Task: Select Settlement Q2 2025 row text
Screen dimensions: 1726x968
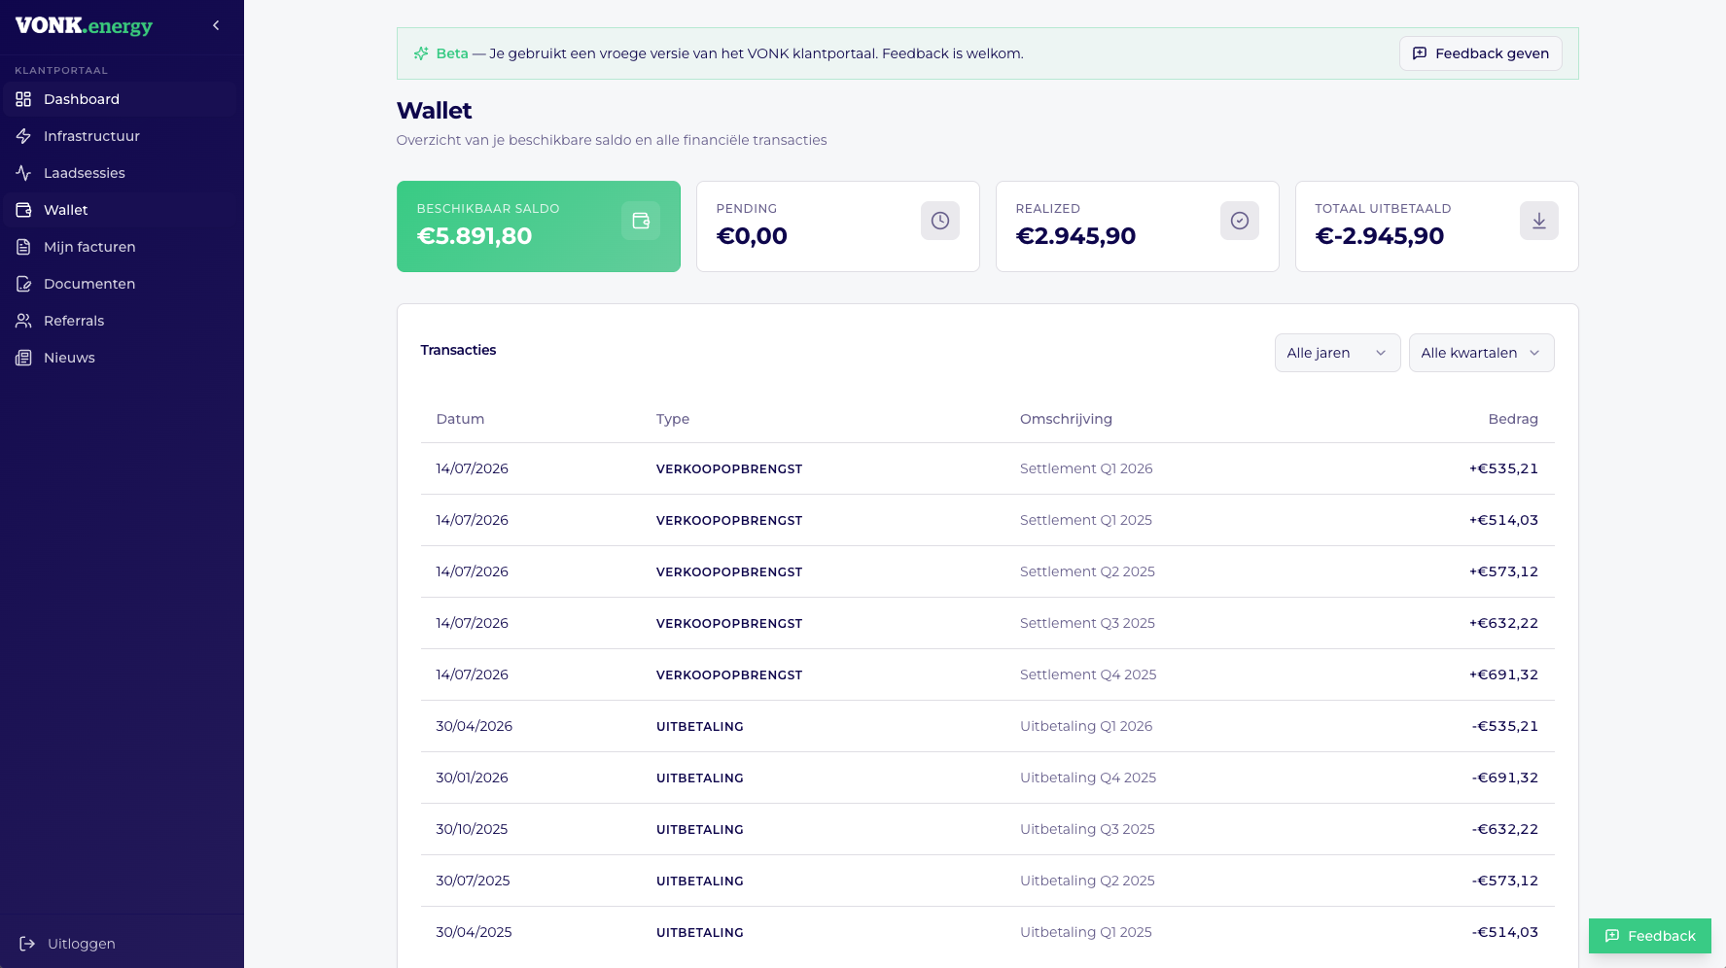Action: point(1087,571)
